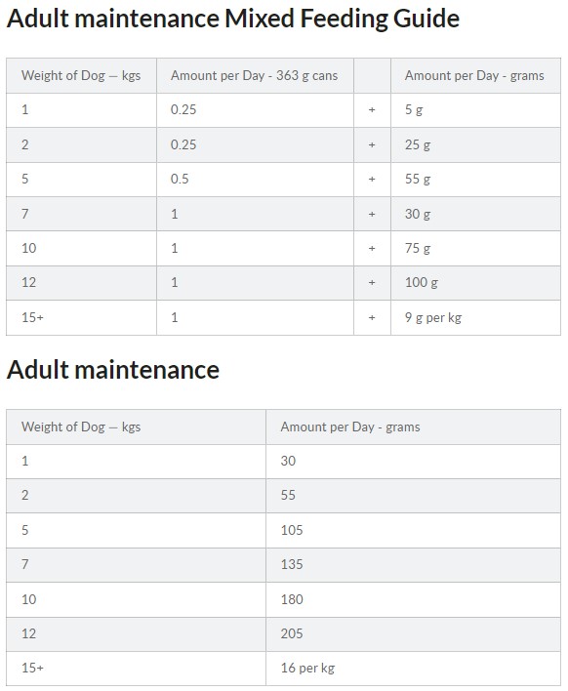Select the '105' amount cell

414,531
